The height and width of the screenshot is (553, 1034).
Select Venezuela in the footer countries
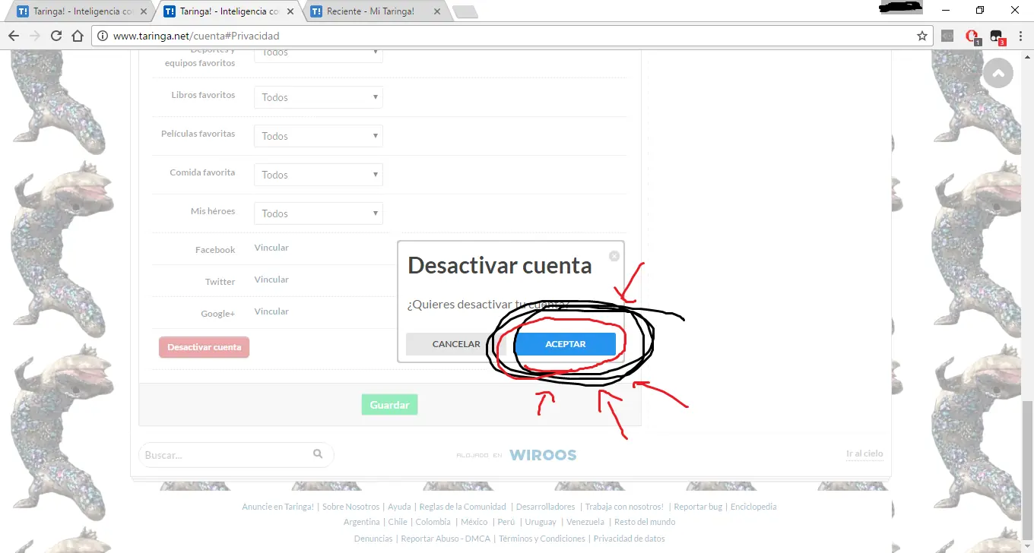click(585, 522)
